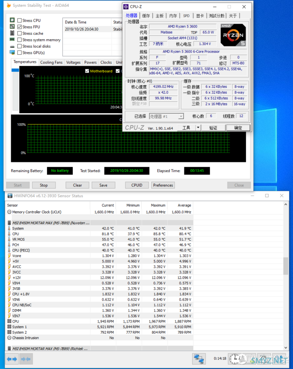Click the 验证 button in CPU-Z

point(213,127)
